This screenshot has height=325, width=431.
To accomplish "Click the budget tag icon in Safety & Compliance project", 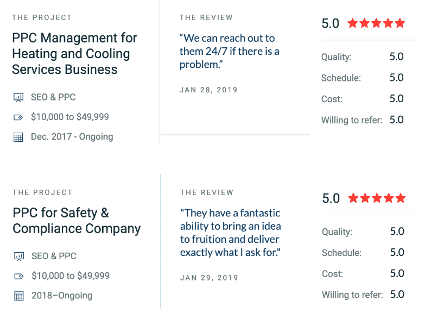I will (x=19, y=276).
